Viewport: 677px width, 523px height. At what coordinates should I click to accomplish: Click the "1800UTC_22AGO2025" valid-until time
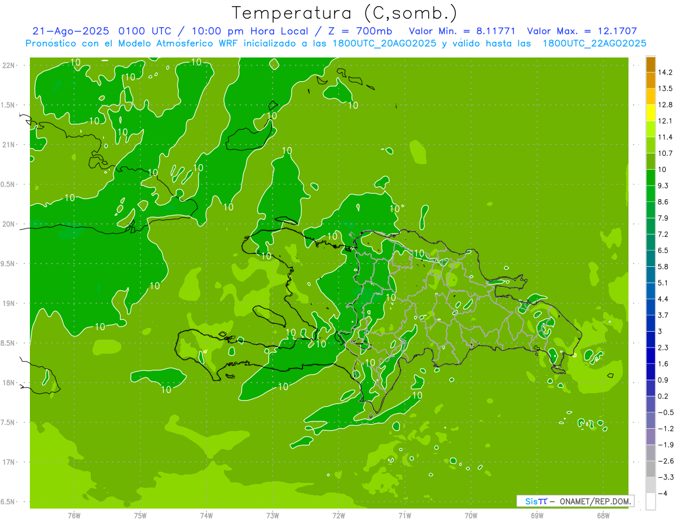594,43
